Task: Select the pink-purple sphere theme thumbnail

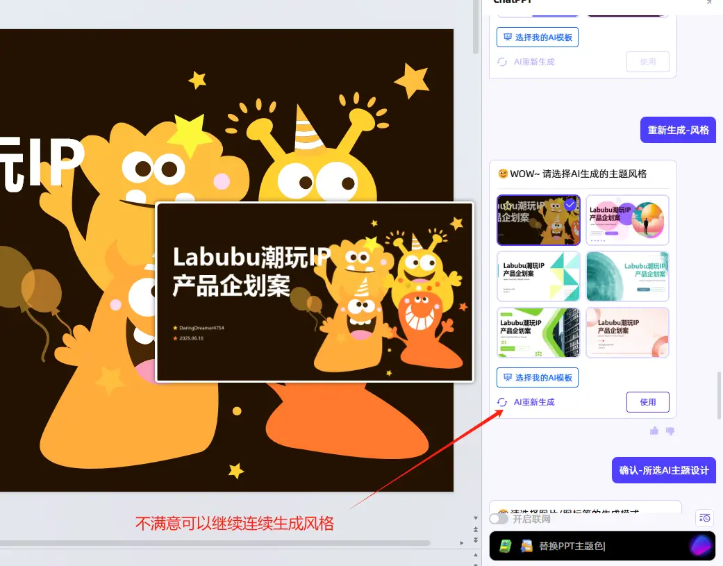Action: pyautogui.click(x=628, y=220)
